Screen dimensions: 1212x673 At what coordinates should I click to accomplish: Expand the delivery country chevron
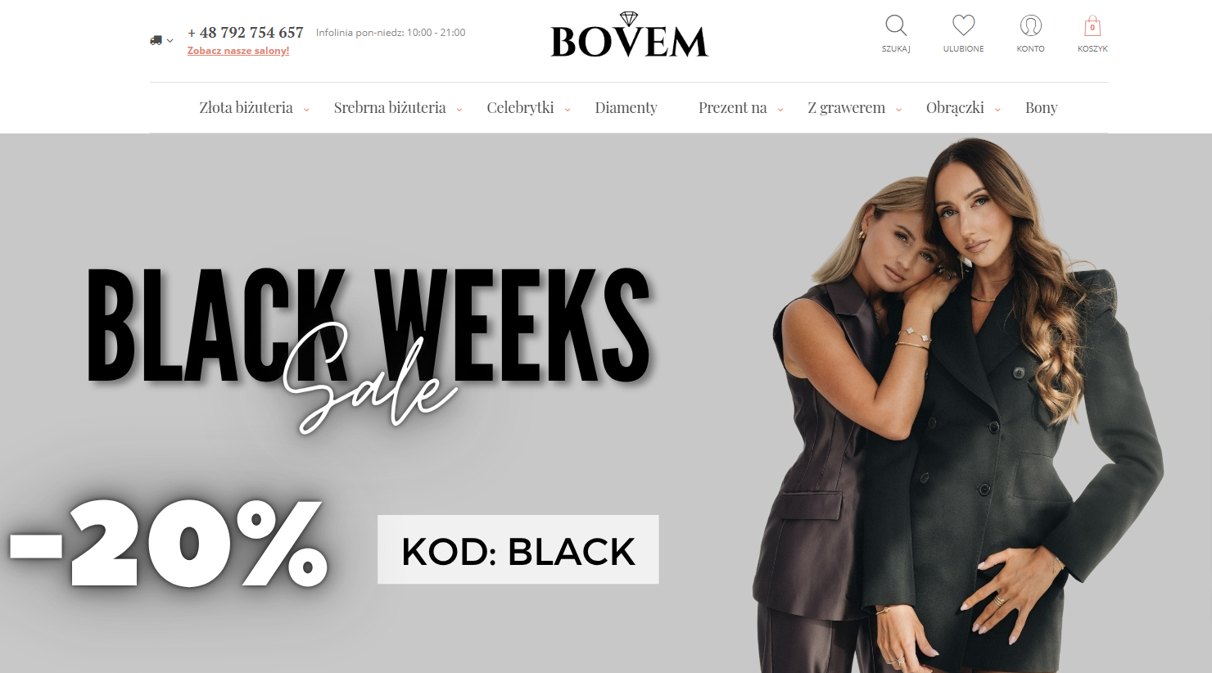click(170, 41)
